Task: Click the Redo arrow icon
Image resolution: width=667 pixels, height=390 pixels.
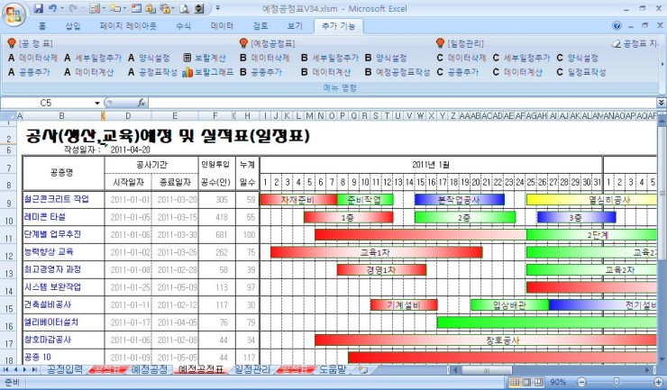Action: pyautogui.click(x=73, y=8)
